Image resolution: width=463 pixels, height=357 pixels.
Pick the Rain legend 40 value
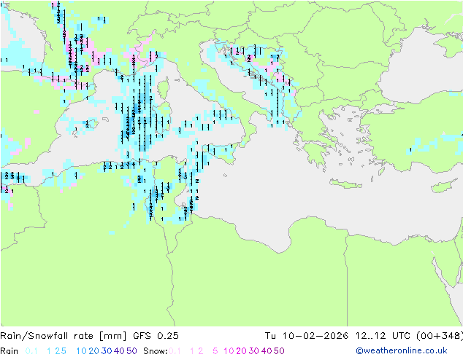pyautogui.click(x=119, y=351)
